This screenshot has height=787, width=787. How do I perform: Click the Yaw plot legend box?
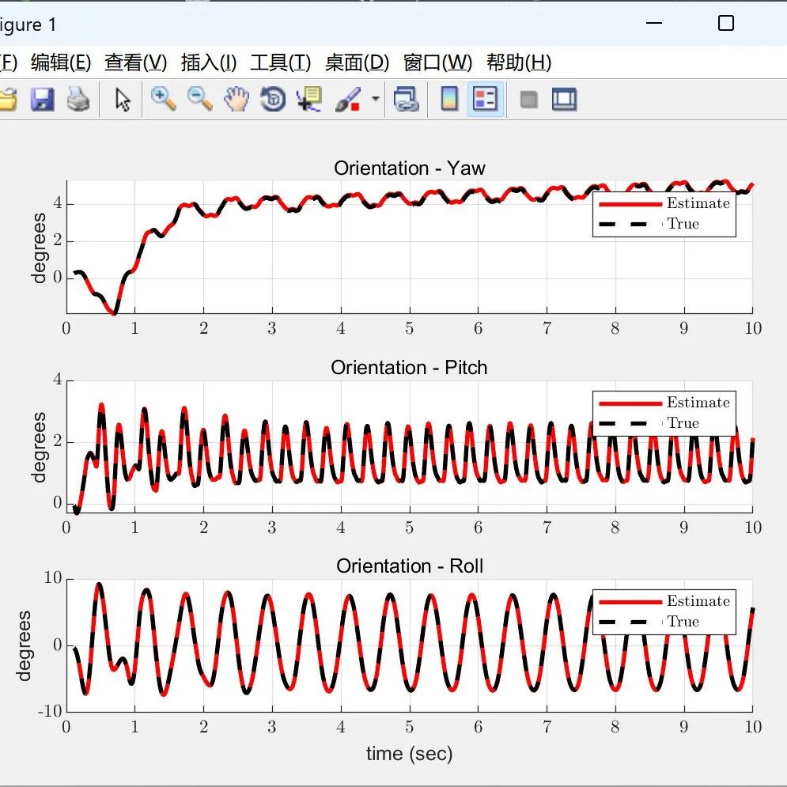(x=664, y=214)
